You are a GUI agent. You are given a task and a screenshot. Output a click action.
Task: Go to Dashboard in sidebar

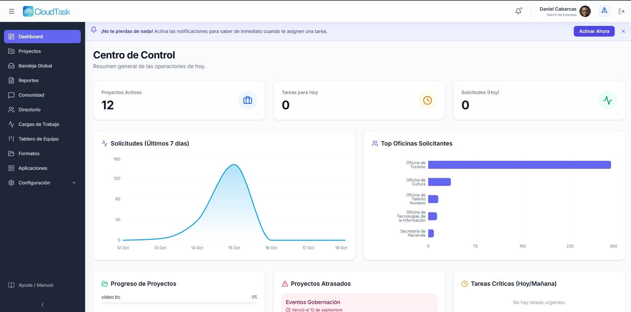point(42,37)
